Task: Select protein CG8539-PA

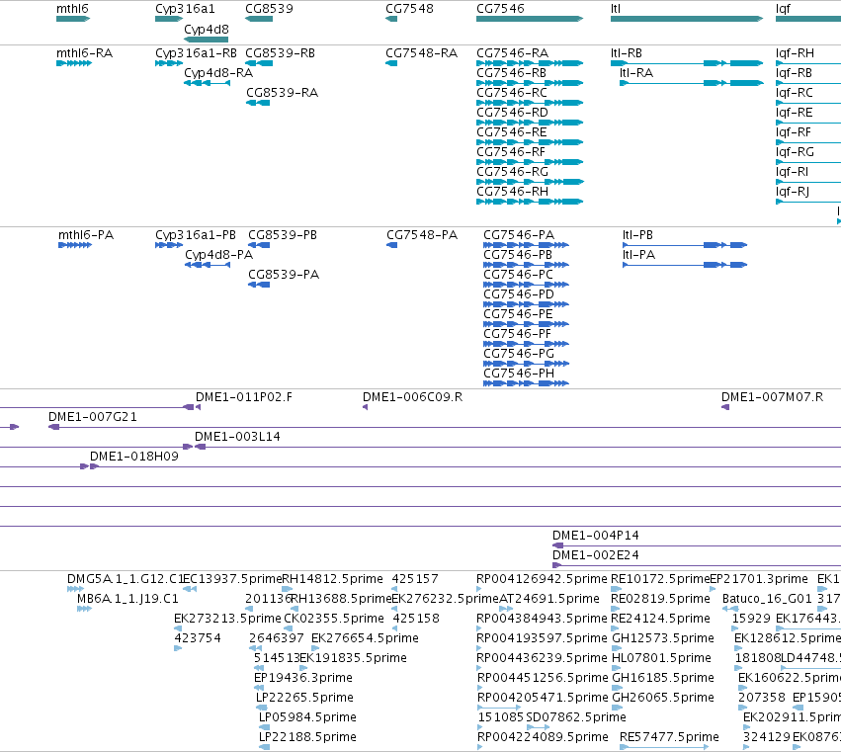Action: tap(259, 285)
